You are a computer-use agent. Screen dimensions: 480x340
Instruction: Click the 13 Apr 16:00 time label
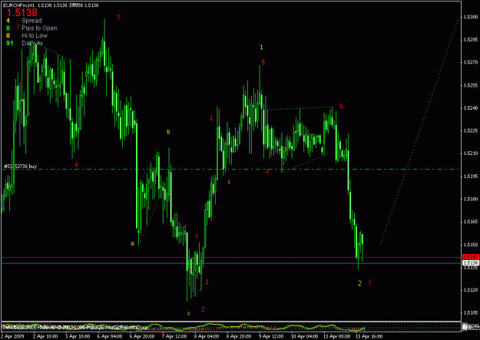(369, 336)
